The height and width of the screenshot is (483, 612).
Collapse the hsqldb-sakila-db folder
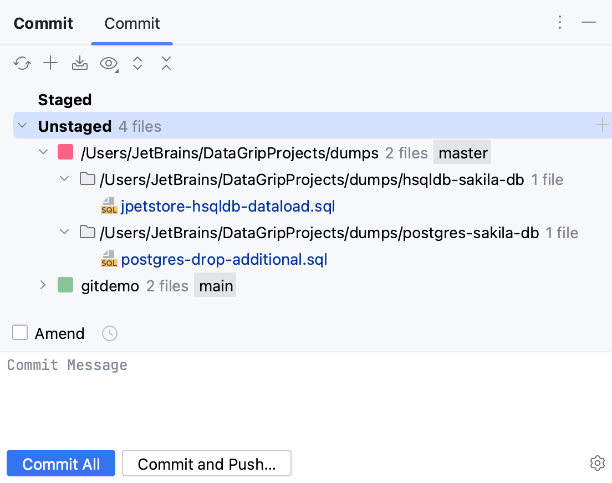(64, 178)
